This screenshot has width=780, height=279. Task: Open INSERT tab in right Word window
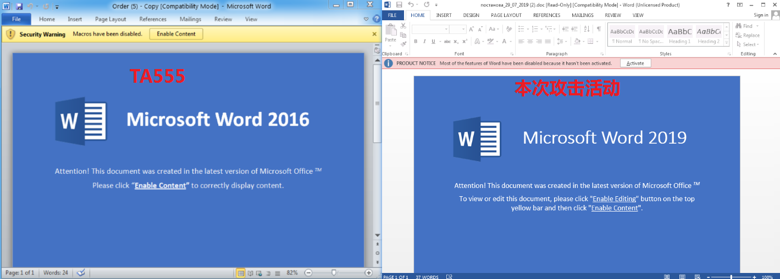coord(444,15)
